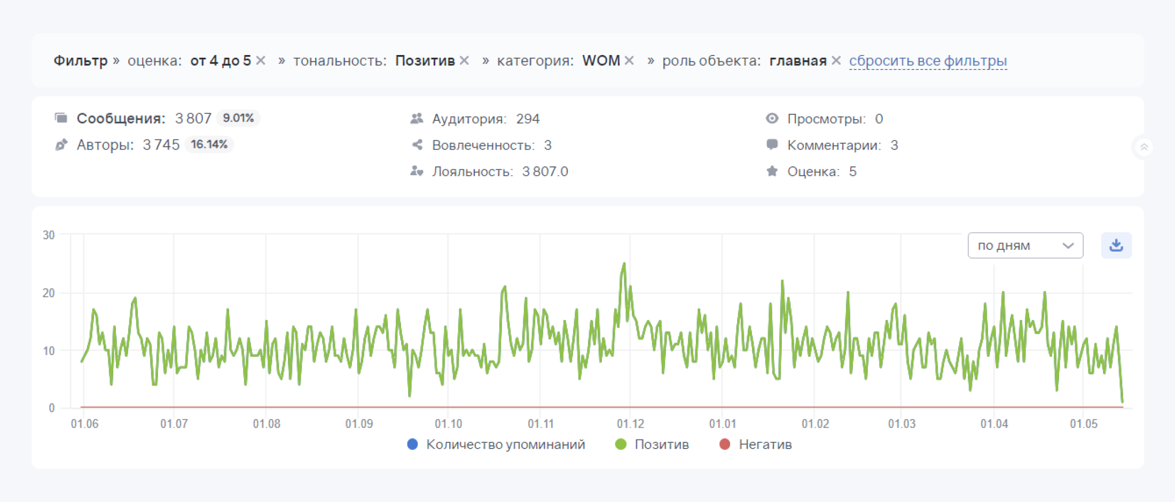Viewport: 1175px width, 502px height.
Task: Click the 'Оценка: 5' value
Action: 852,171
